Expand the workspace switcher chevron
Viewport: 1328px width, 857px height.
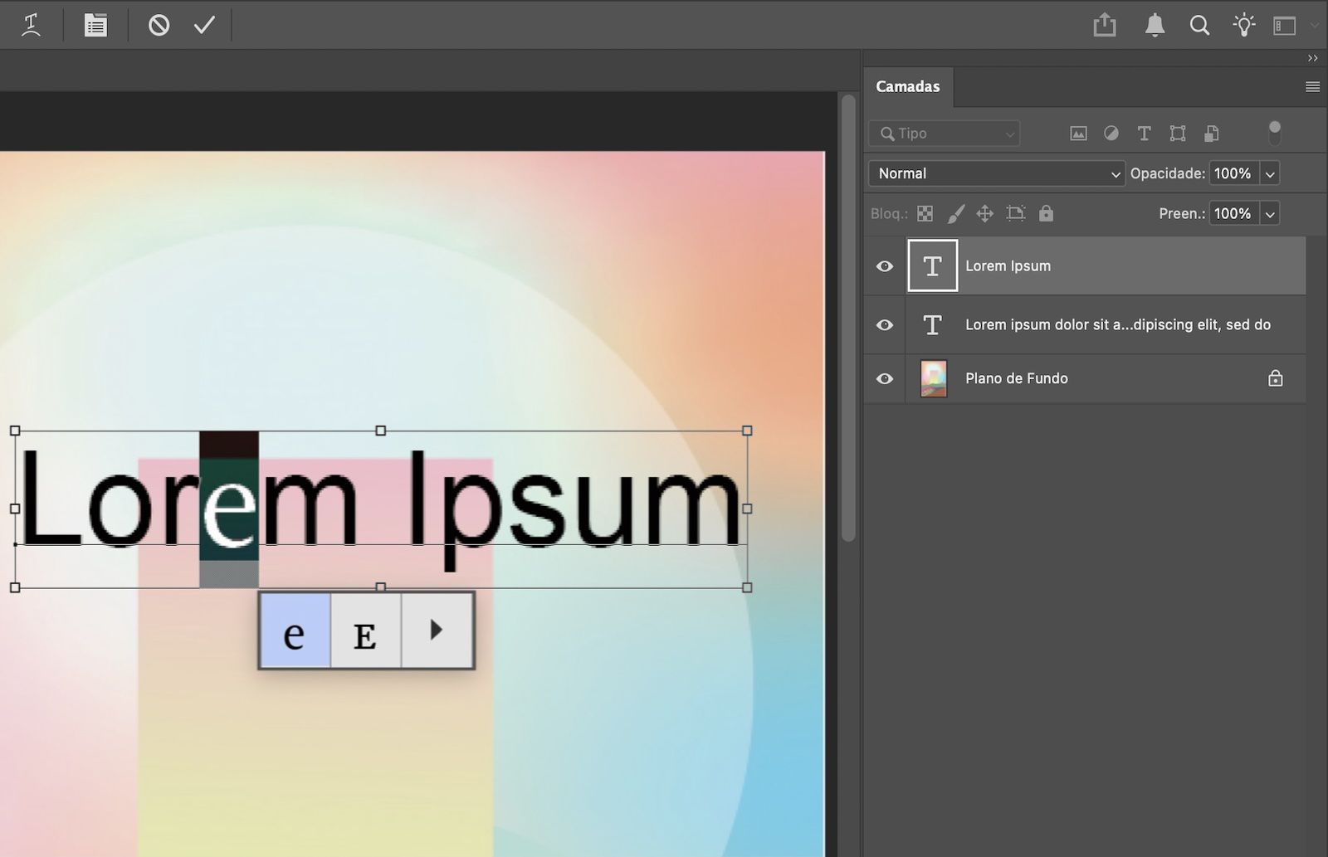(1314, 26)
